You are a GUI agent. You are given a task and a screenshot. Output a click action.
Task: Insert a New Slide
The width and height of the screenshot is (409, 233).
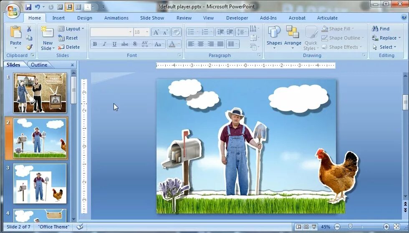pos(48,38)
